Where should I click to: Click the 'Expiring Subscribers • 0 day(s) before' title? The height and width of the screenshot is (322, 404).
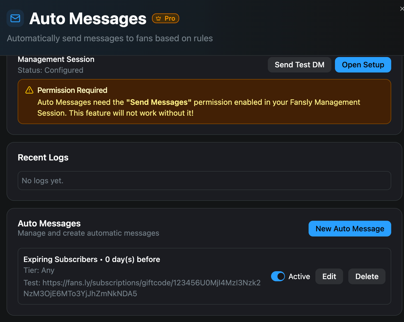[x=92, y=260]
